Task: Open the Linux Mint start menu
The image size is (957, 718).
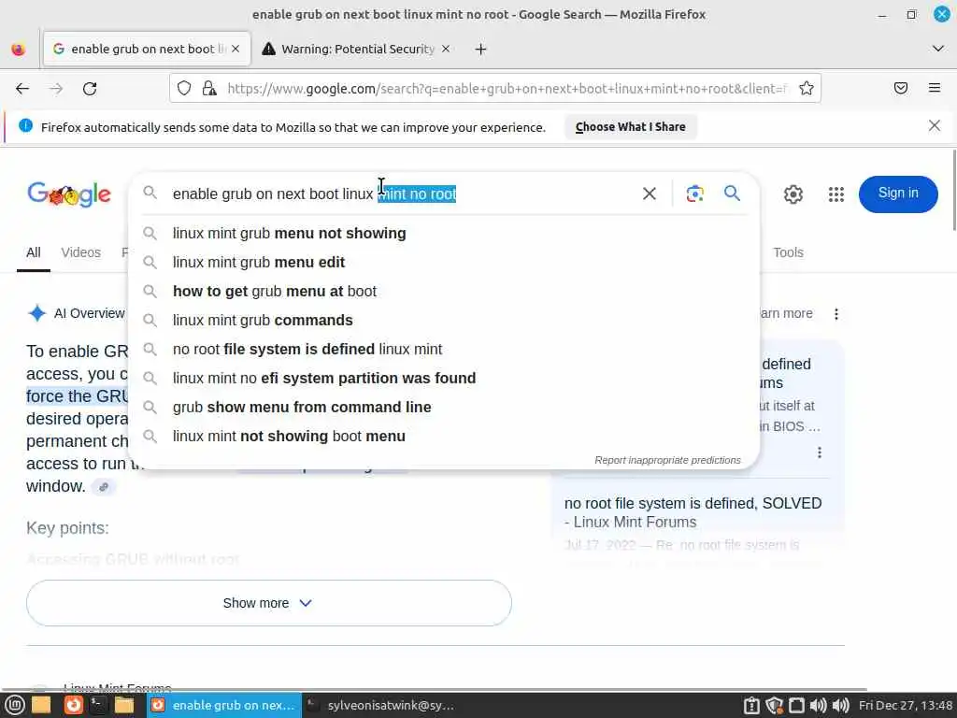Action: coord(15,705)
